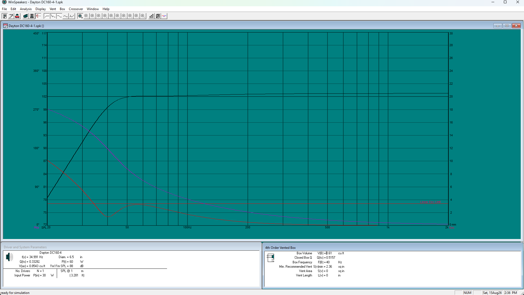Viewport: 524px width, 295px height.
Task: Click the 1W/1m SPL = 88 parameter
Action: click(61, 266)
